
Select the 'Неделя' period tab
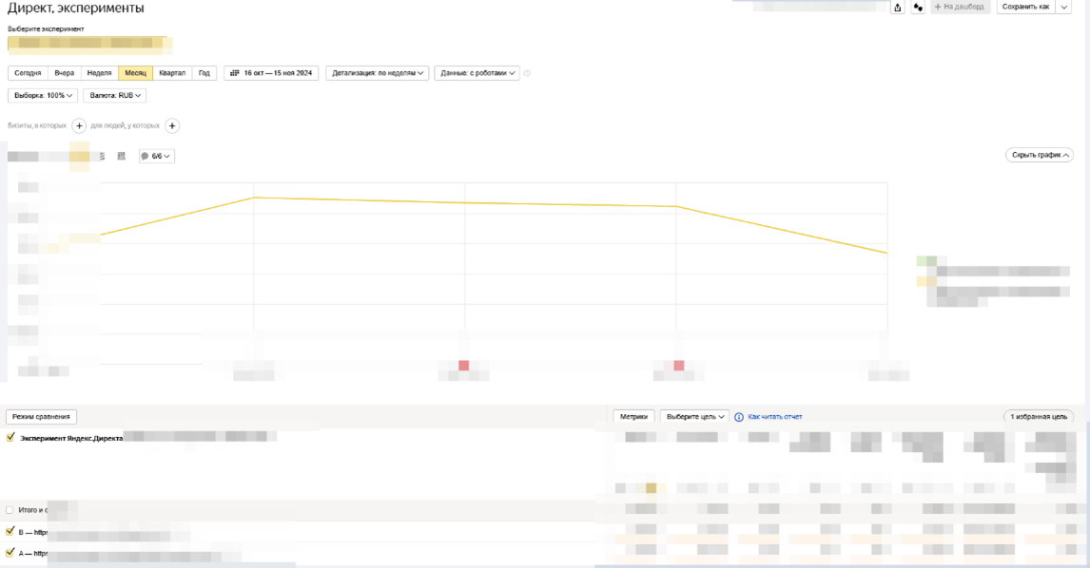click(x=99, y=73)
